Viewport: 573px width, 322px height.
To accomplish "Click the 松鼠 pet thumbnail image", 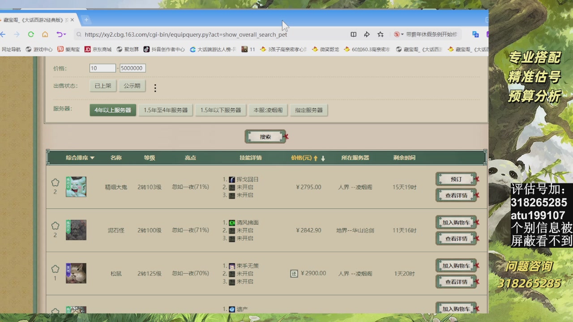I will (x=76, y=273).
